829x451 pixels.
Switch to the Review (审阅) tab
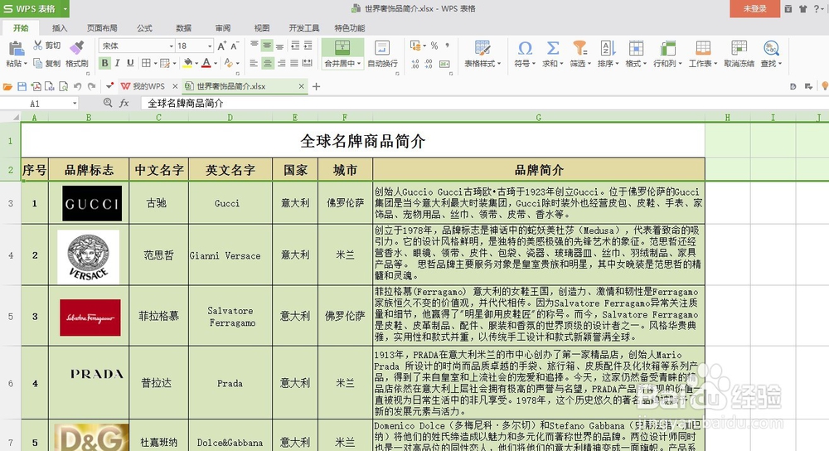click(x=222, y=28)
